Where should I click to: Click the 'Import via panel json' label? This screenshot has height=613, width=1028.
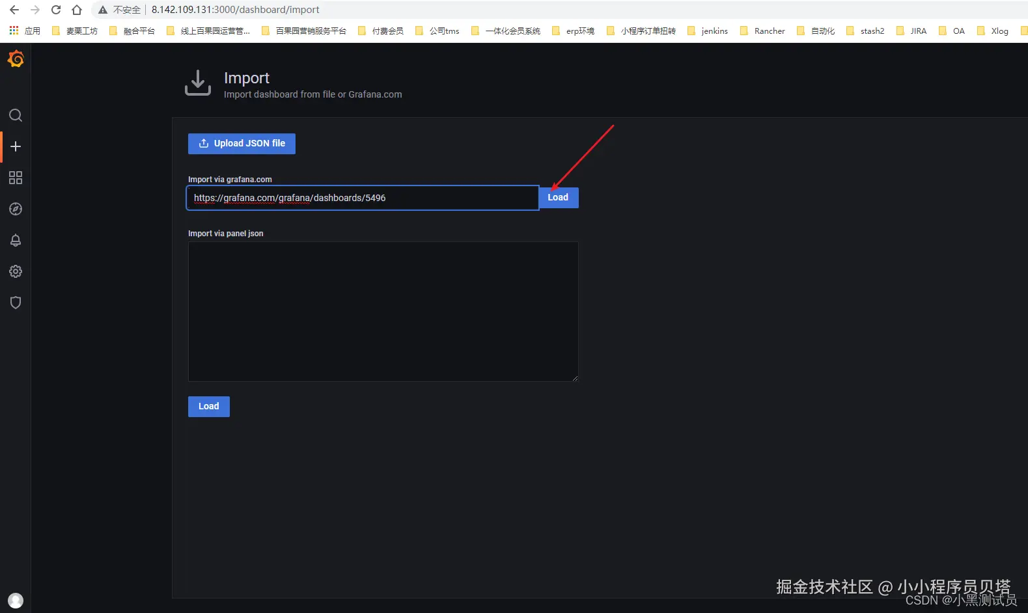[x=226, y=234]
